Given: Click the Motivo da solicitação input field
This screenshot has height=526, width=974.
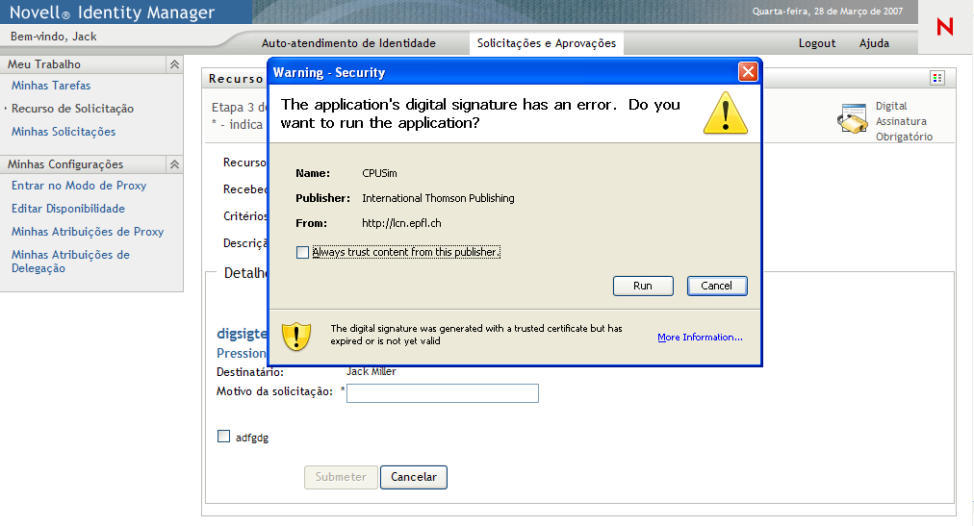Looking at the screenshot, I should coord(443,393).
